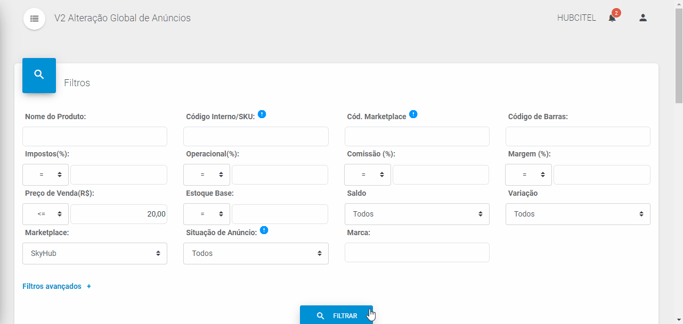Focus the Código de Barras field

tap(578, 136)
